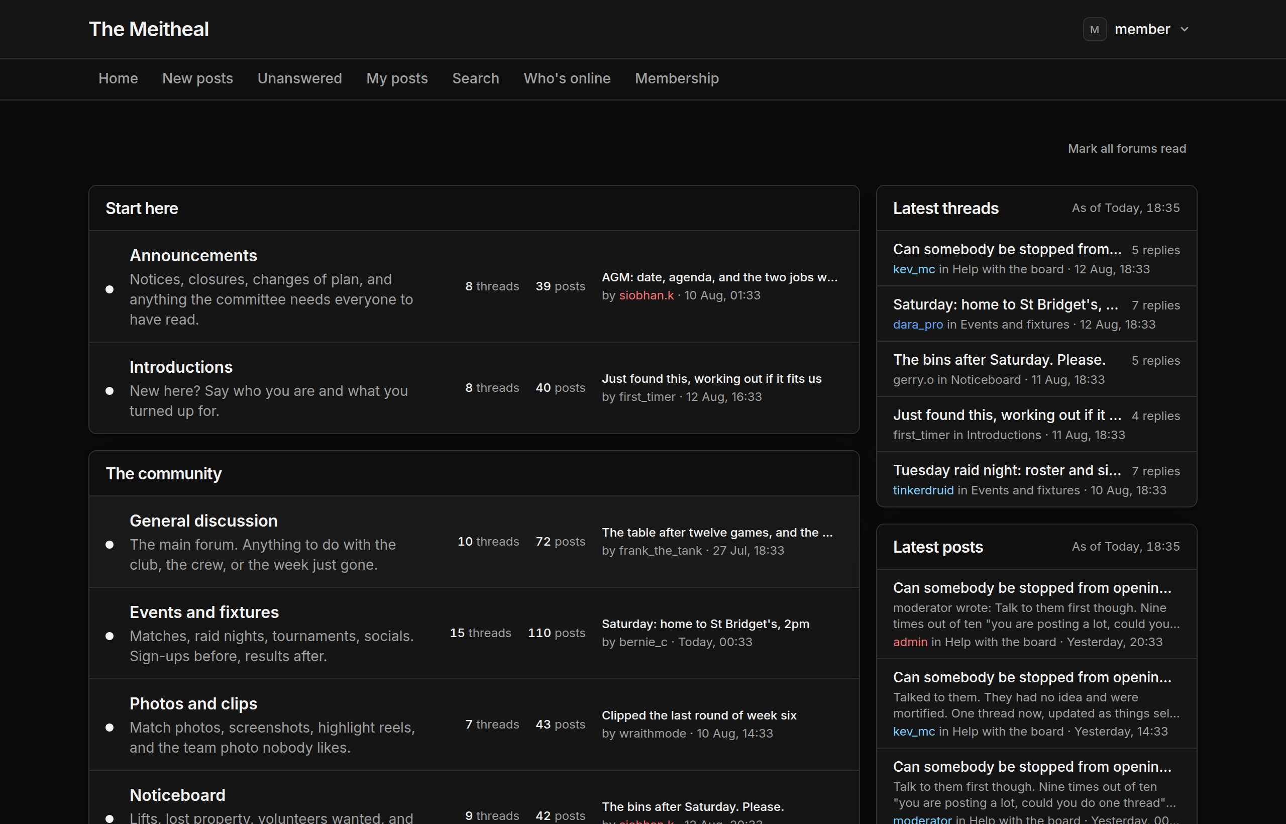Open the General discussion forum
Image resolution: width=1286 pixels, height=824 pixels.
pyautogui.click(x=203, y=521)
